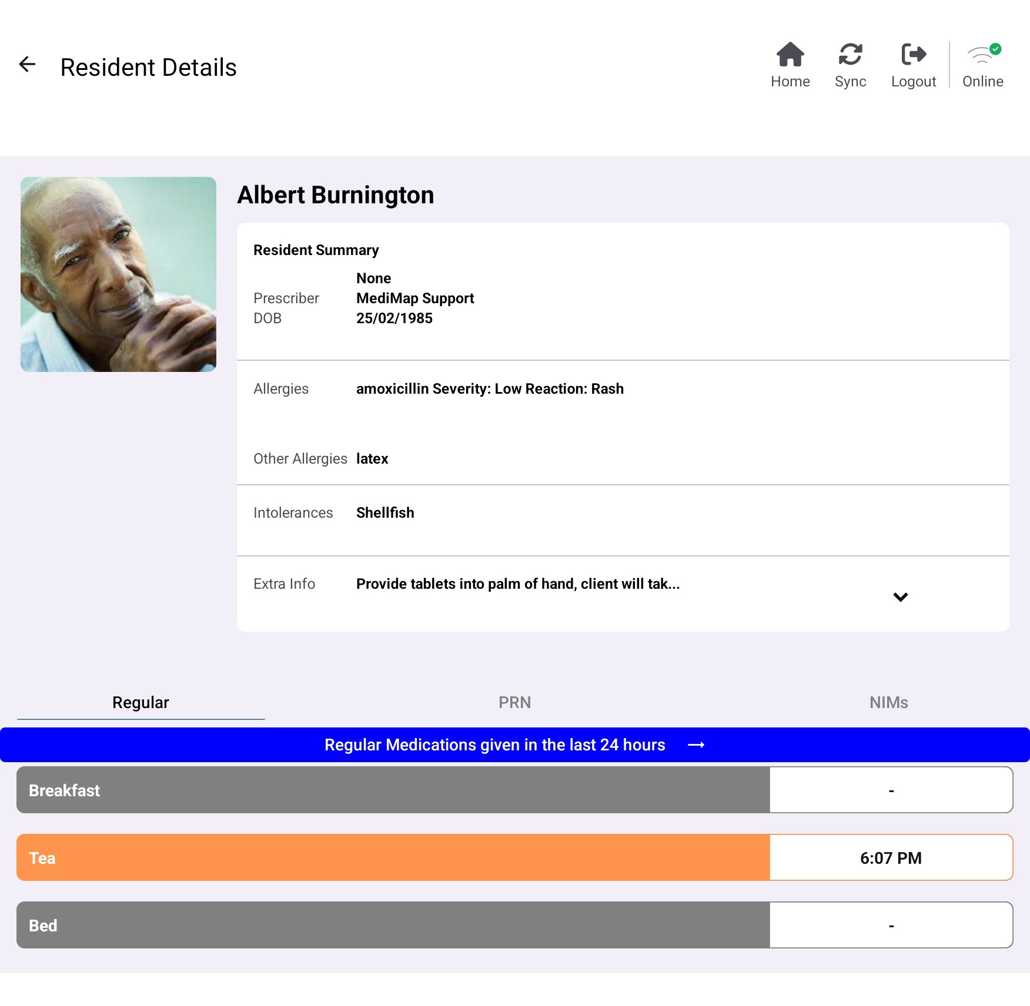Expand Extra Info with chevron
The width and height of the screenshot is (1030, 1006).
pyautogui.click(x=900, y=597)
